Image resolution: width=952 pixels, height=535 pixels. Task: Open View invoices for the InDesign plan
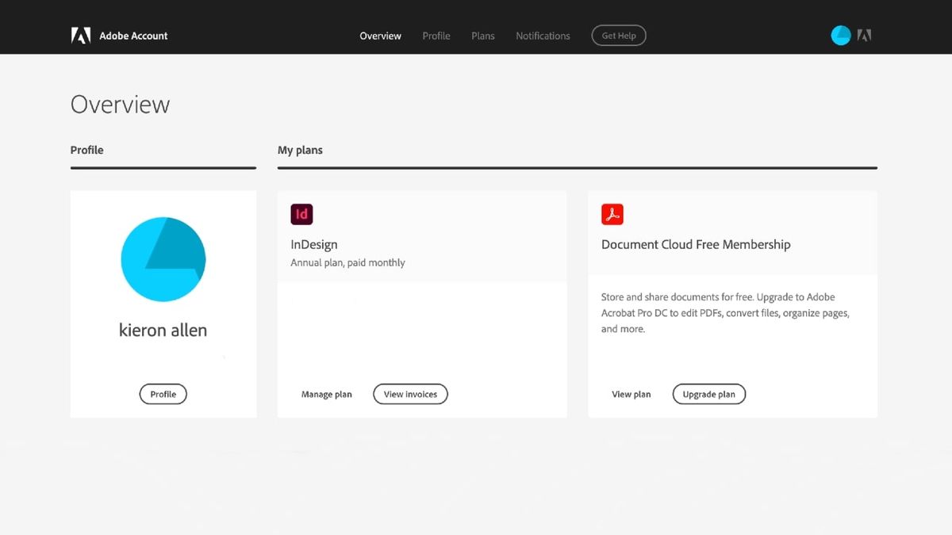tap(410, 394)
